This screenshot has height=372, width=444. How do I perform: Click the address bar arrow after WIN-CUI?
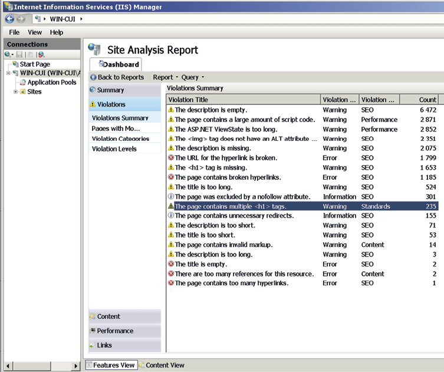click(81, 19)
